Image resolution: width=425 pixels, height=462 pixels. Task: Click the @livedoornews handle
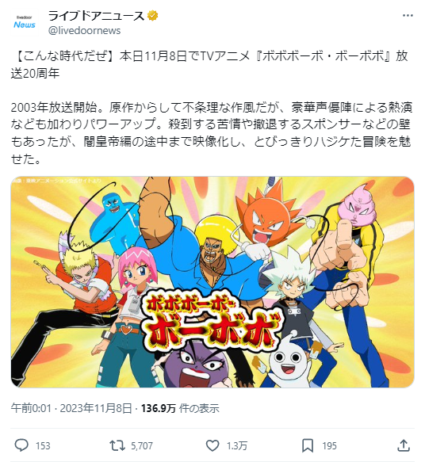point(84,31)
